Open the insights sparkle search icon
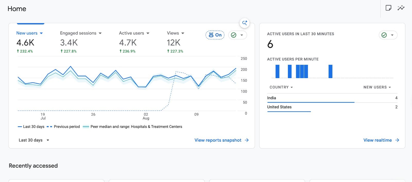This screenshot has width=412, height=182. tap(245, 23)
